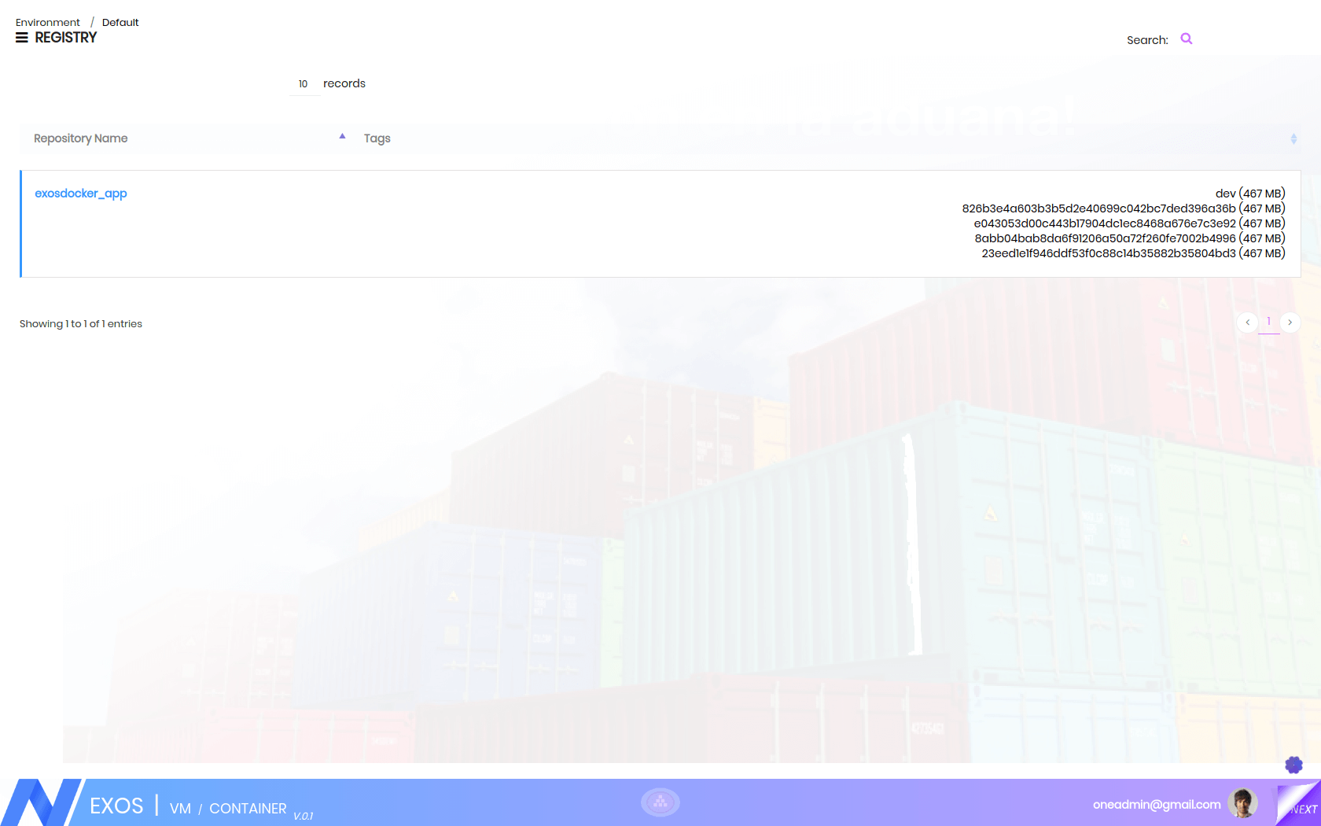Click the dev (467 MB) tag
Image resolution: width=1321 pixels, height=826 pixels.
point(1249,194)
